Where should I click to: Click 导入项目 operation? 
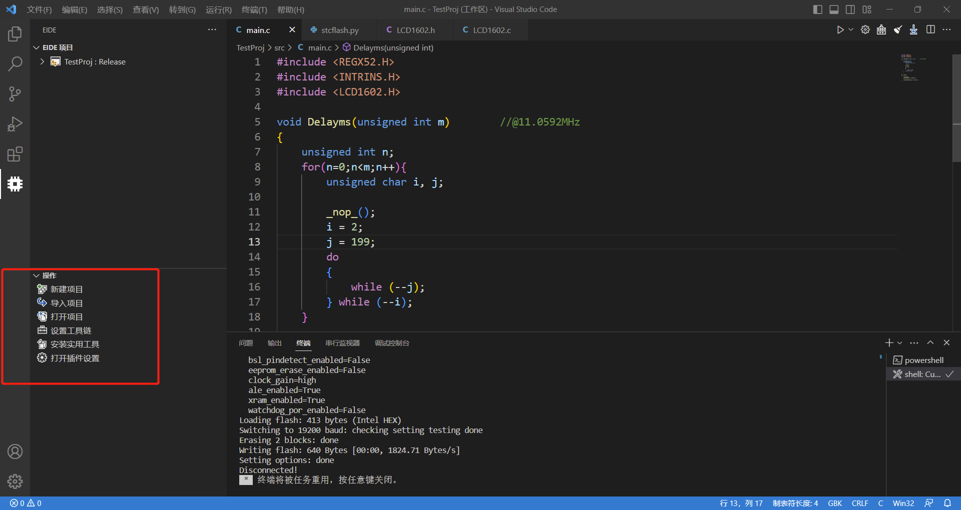(x=67, y=303)
